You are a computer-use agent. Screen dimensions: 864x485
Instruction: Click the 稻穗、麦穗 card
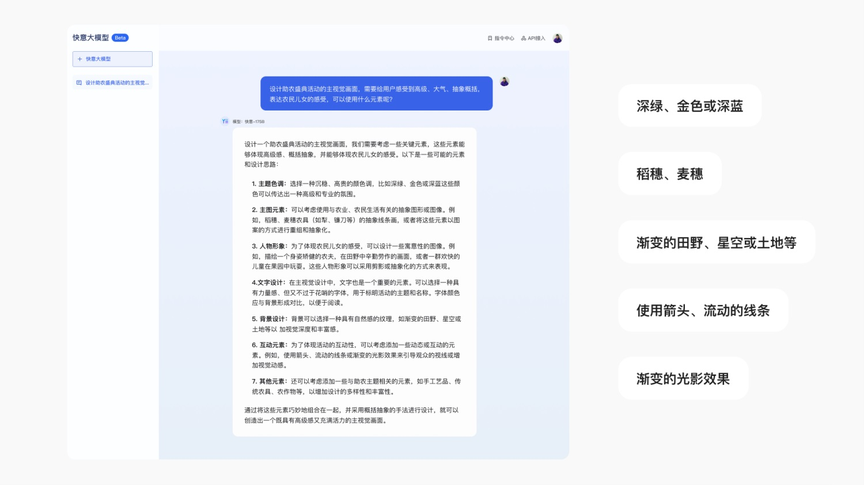tap(670, 174)
